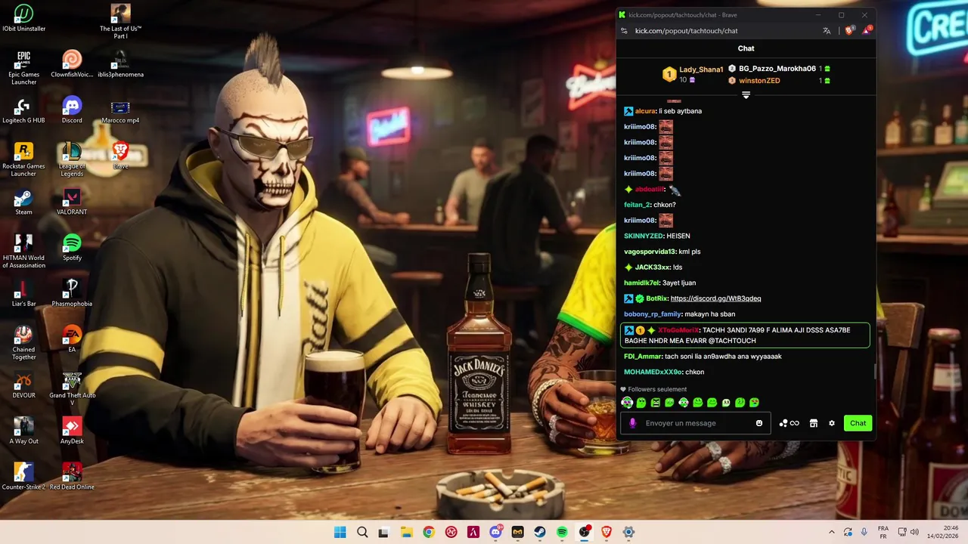The width and height of the screenshot is (968, 544).
Task: Click username JACK33xx in chat
Action: click(x=653, y=267)
